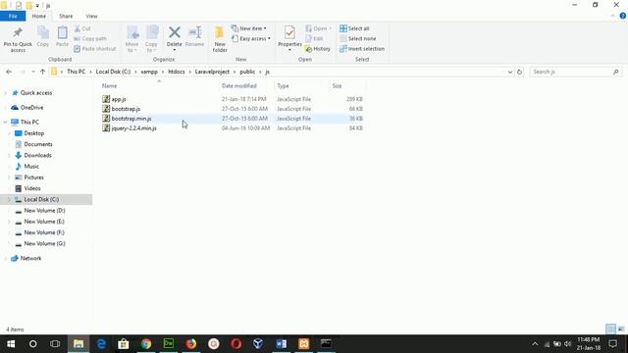The height and width of the screenshot is (353, 628).
Task: Open Pictures in the navigation pane
Action: pos(33,177)
